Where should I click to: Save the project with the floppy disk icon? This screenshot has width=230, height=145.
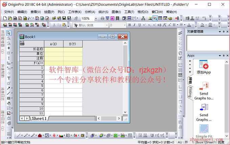click(x=64, y=18)
